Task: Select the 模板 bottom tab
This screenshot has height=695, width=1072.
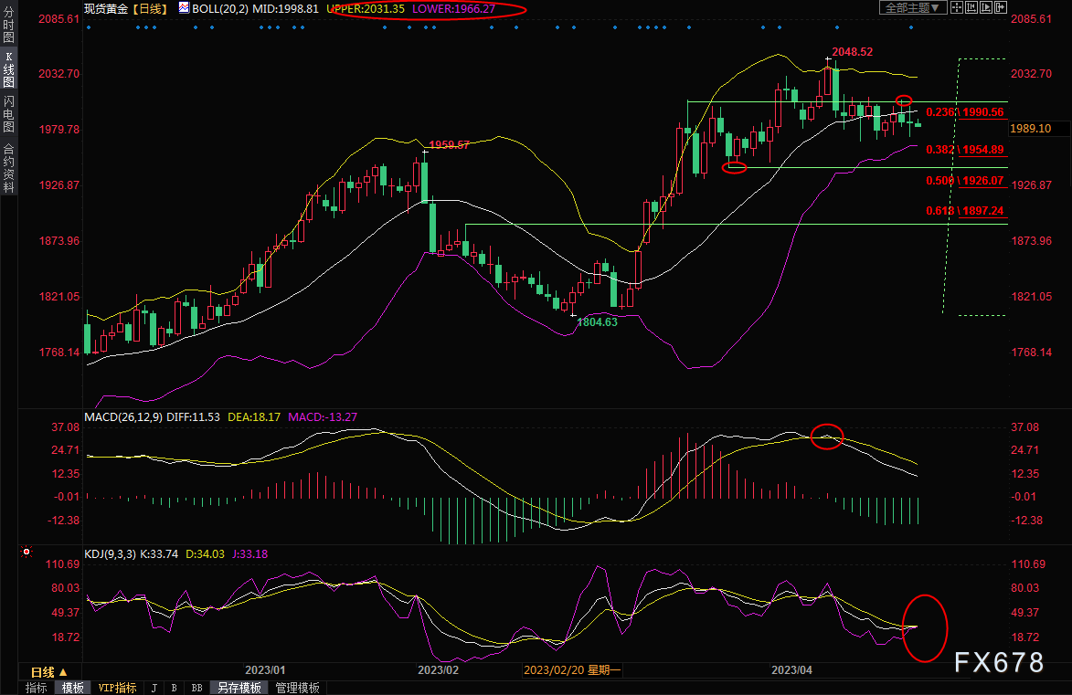Action: [x=72, y=688]
